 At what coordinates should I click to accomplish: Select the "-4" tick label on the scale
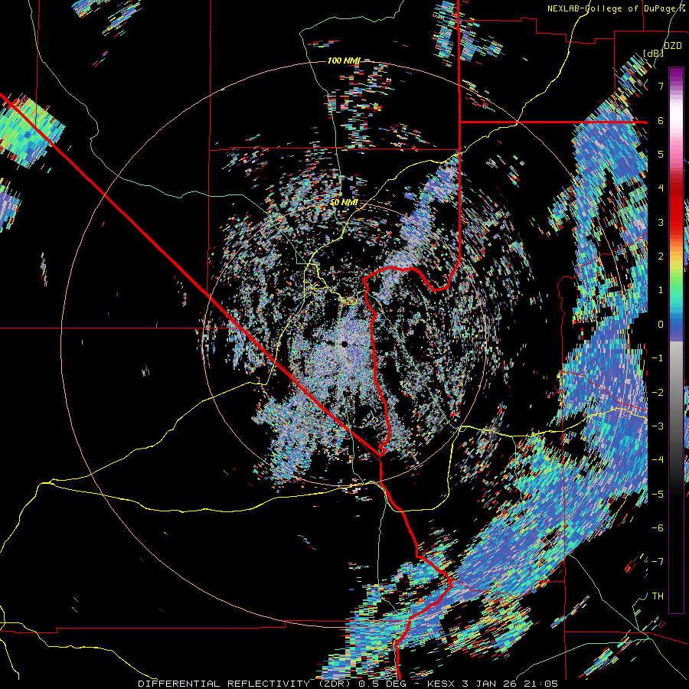(658, 459)
